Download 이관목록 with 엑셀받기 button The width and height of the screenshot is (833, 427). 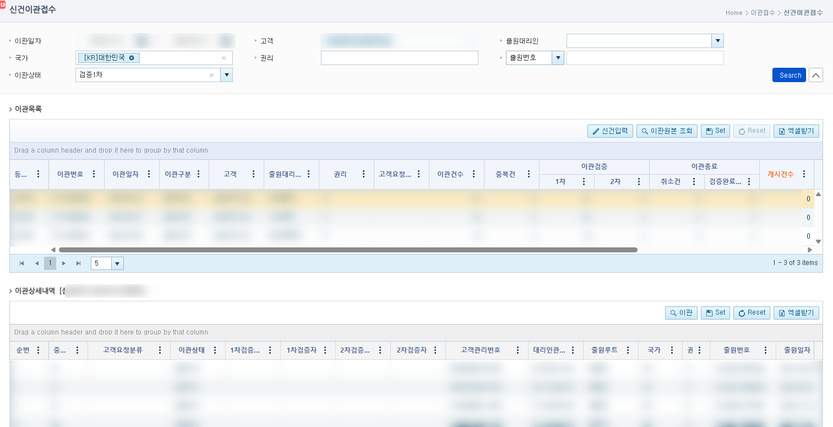pos(796,131)
